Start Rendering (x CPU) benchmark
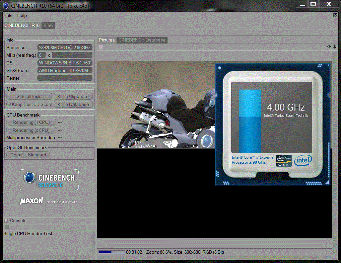This screenshot has width=341, height=263. (31, 130)
